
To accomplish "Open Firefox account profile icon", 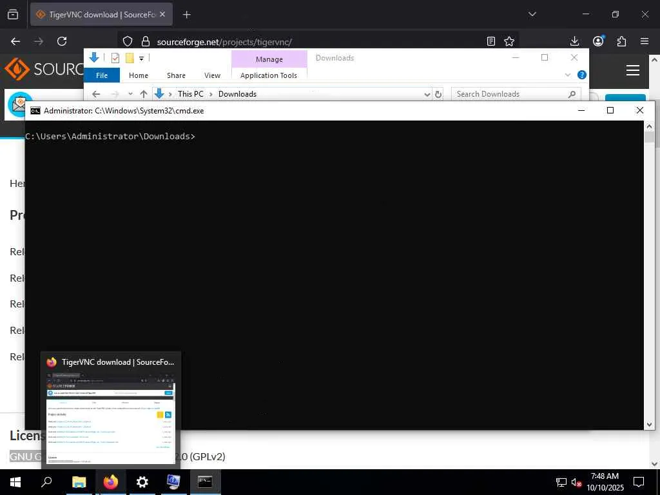I will click(x=598, y=41).
